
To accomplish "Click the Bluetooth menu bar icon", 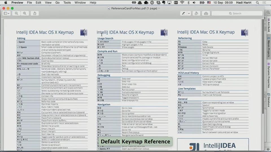I will (x=188, y=3).
